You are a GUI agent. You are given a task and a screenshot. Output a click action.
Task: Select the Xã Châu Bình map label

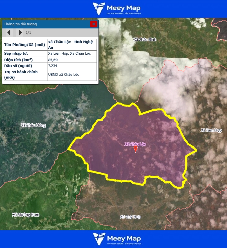[x=145, y=40]
